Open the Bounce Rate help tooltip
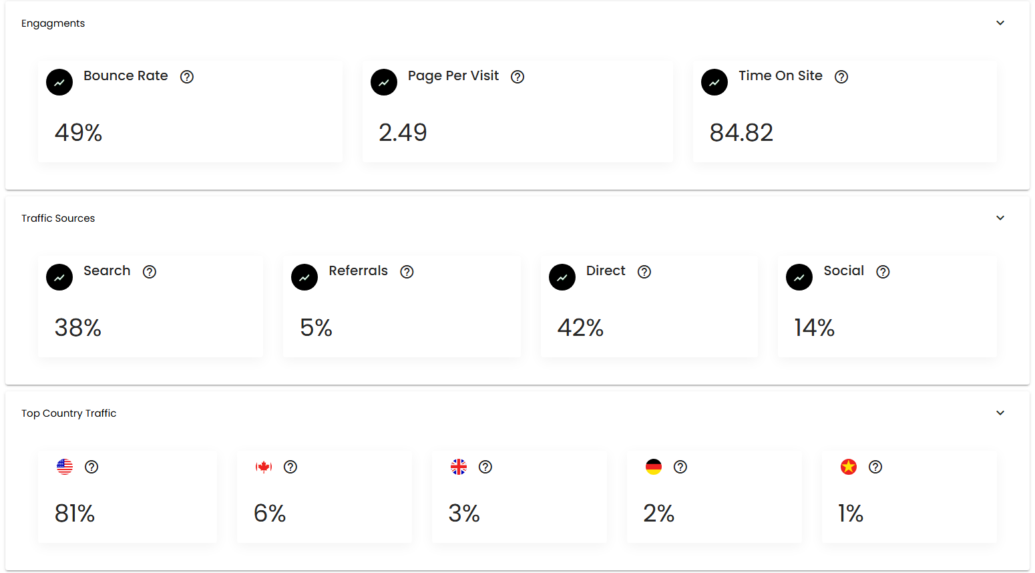The image size is (1035, 573). pyautogui.click(x=186, y=76)
